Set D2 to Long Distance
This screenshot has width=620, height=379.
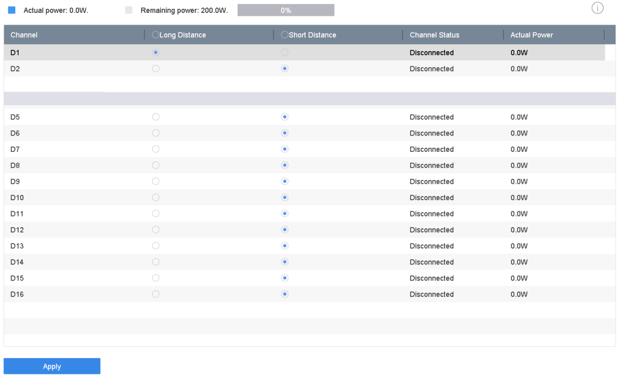[x=156, y=69]
